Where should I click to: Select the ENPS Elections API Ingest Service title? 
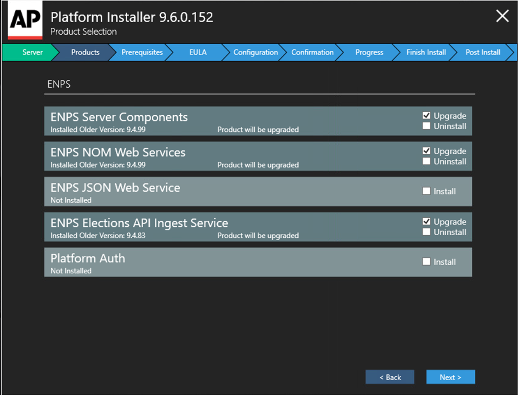[x=139, y=223]
